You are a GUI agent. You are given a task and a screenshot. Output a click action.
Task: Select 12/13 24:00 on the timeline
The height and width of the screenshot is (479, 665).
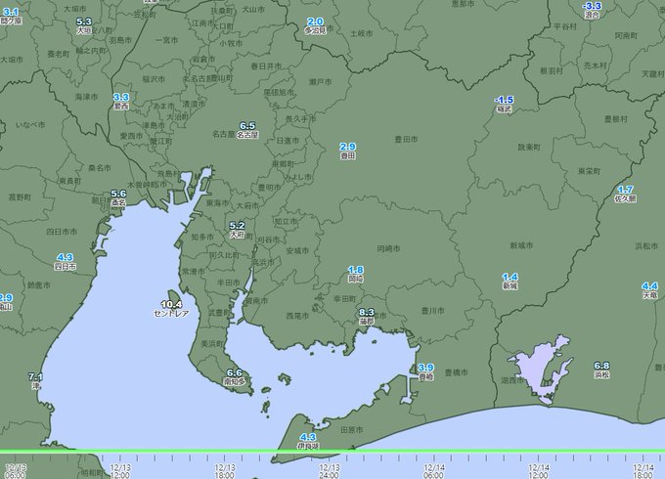coord(330,470)
